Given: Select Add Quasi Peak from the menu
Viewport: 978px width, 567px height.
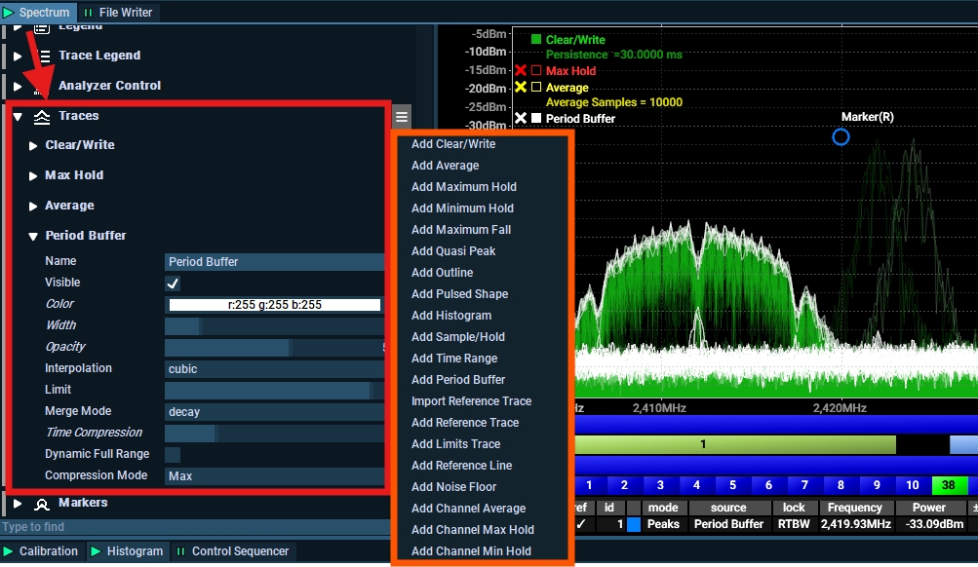Looking at the screenshot, I should (x=453, y=251).
